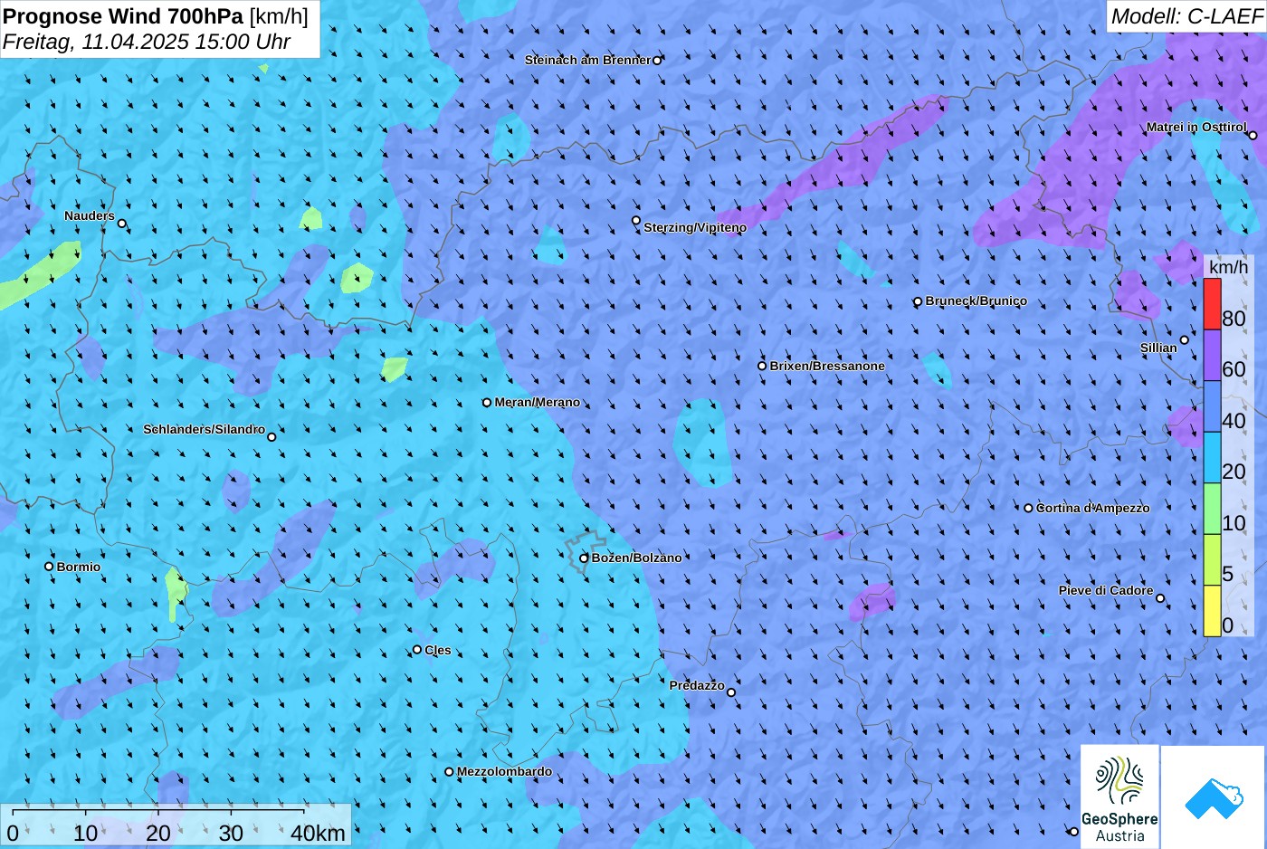The image size is (1267, 849).
Task: Select the Cortina d'Ampezzo marker dot
Action: (1028, 508)
